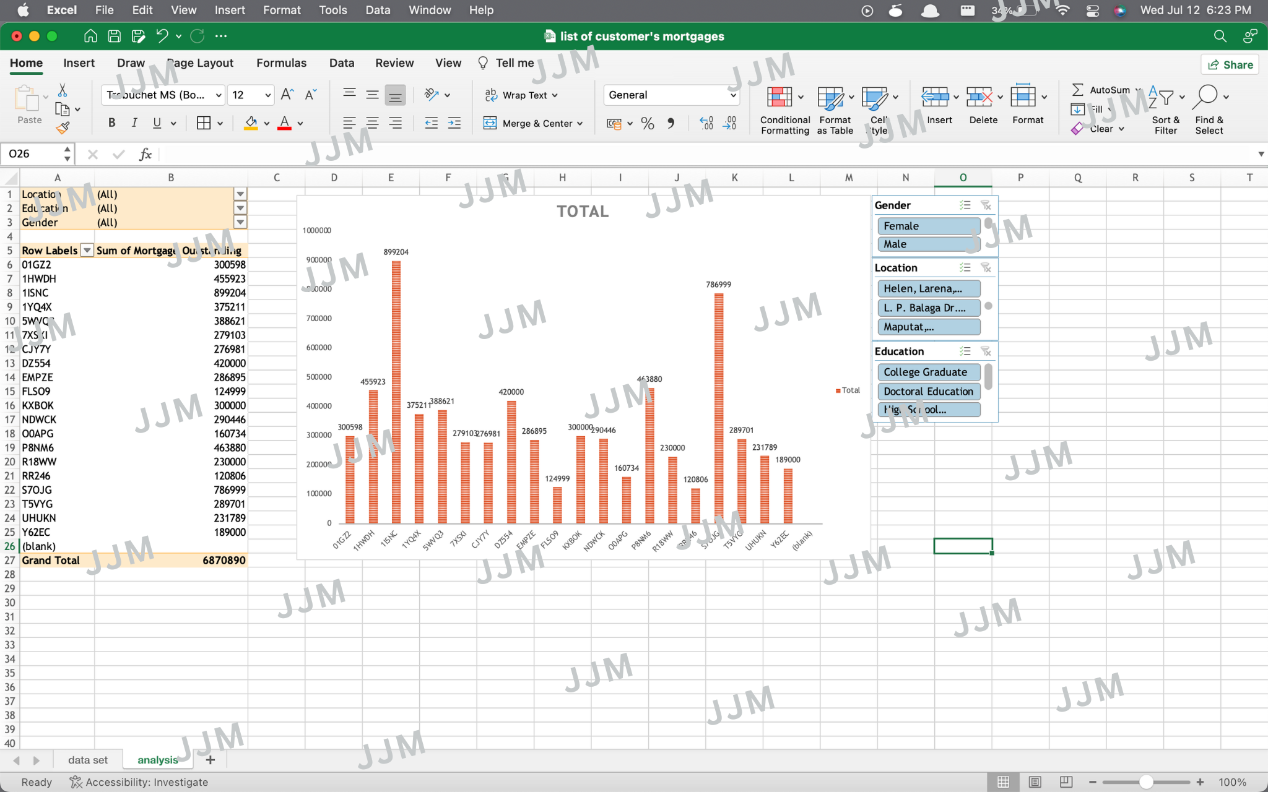Click the AutoSum sigma icon
1268x792 pixels.
[x=1077, y=90]
